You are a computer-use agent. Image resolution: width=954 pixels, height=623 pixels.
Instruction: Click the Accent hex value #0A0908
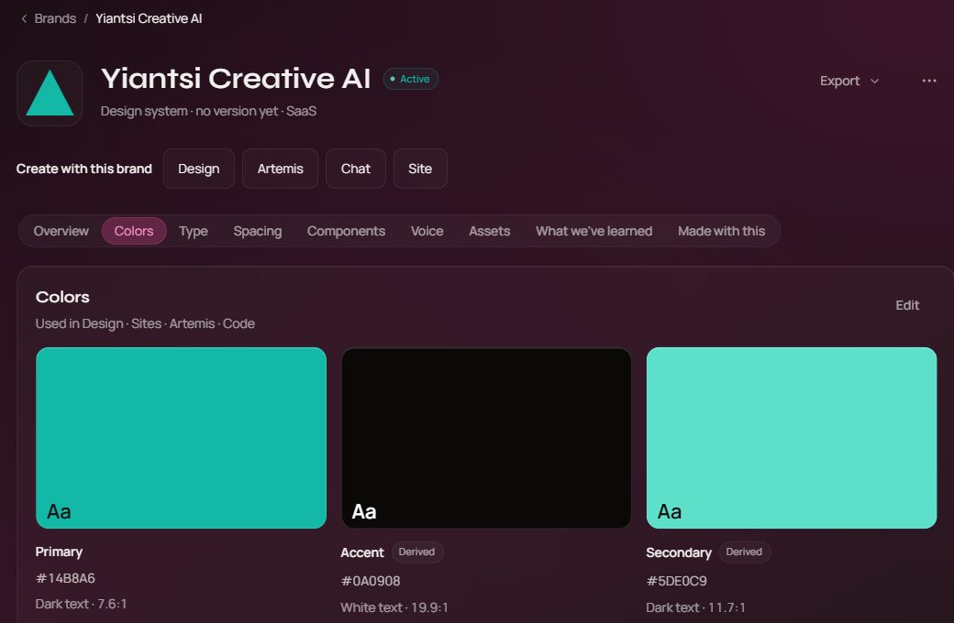tap(371, 581)
